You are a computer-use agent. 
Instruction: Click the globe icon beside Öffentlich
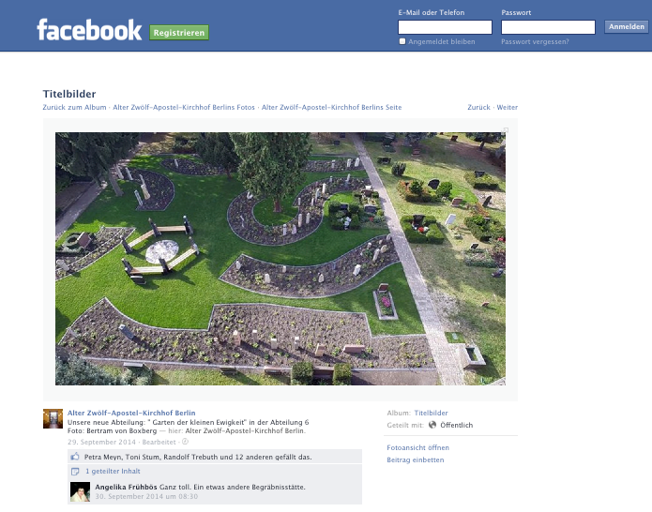[x=432, y=425]
